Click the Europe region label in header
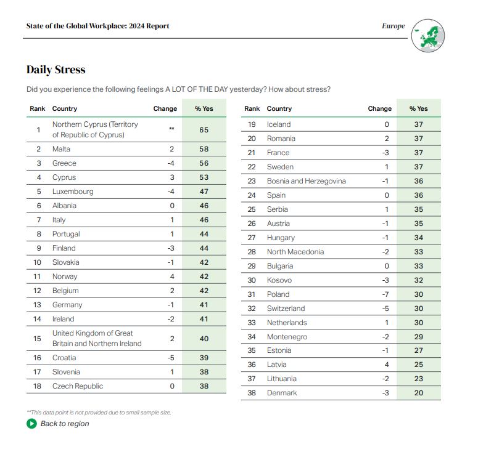The width and height of the screenshot is (478, 452). click(x=394, y=26)
